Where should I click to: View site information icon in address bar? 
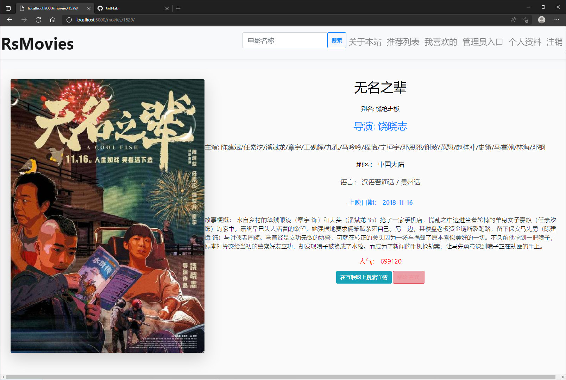pyautogui.click(x=69, y=20)
